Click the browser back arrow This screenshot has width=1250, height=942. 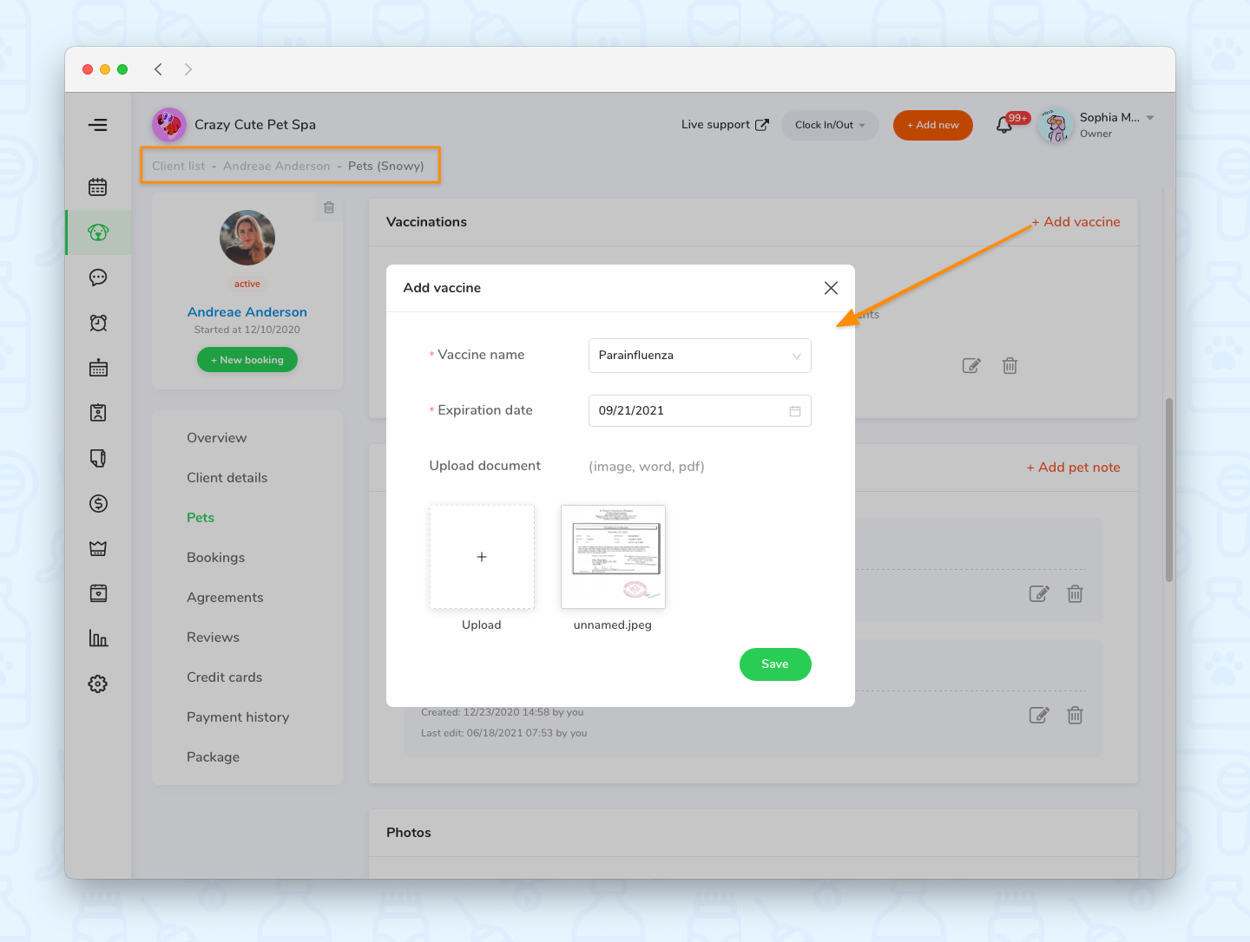point(158,69)
